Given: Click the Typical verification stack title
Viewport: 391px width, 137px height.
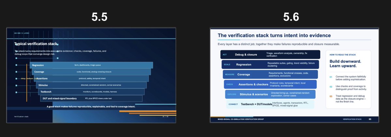Looking at the screenshot, I should pyautogui.click(x=36, y=44).
